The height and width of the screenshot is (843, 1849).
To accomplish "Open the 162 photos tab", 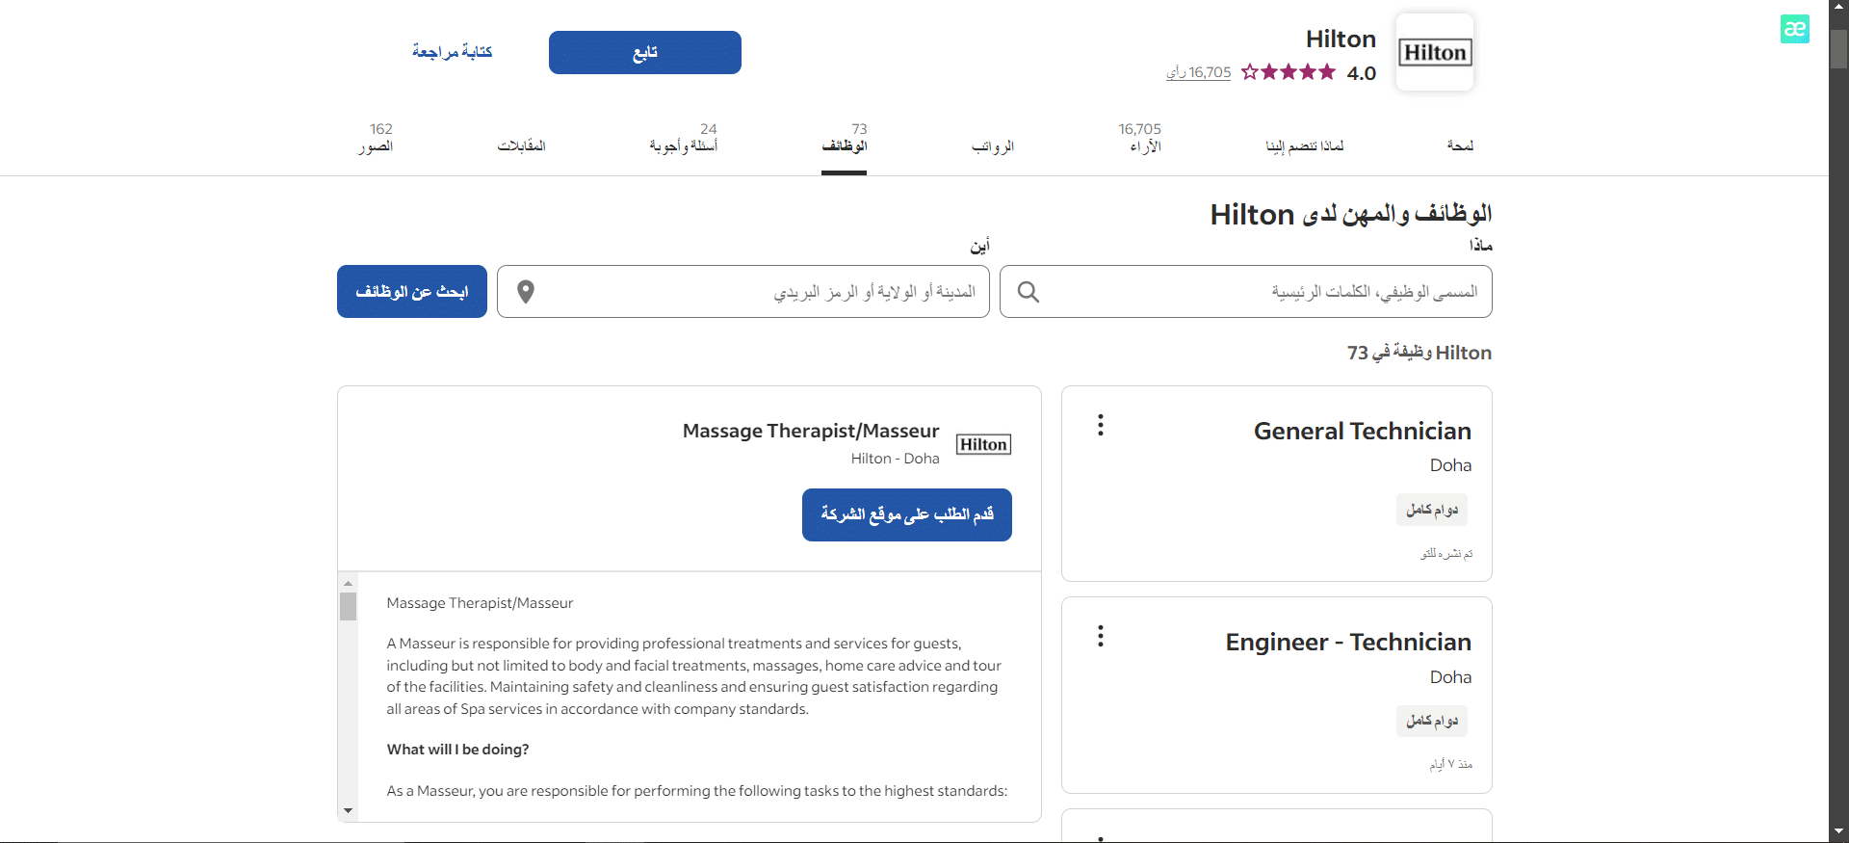I will coord(376,138).
